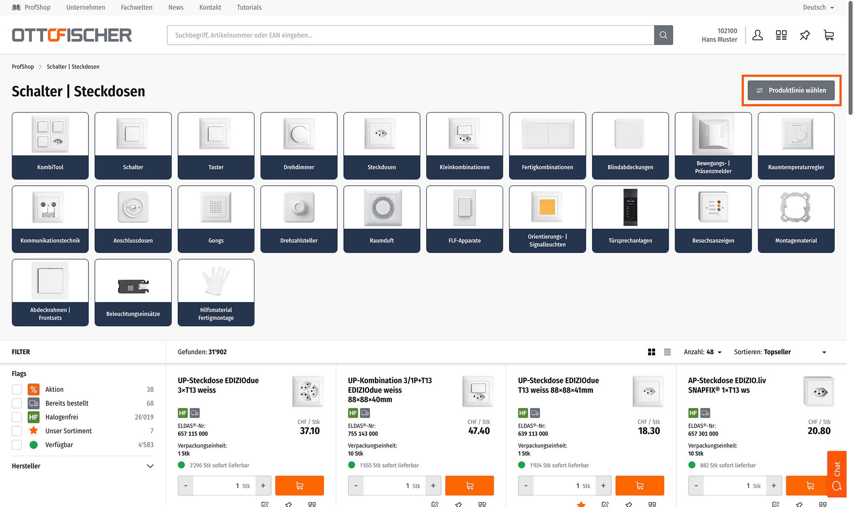854x507 pixels.
Task: Add UP-Steckdose EDIZIOdue 3×T13 to cart
Action: point(299,486)
